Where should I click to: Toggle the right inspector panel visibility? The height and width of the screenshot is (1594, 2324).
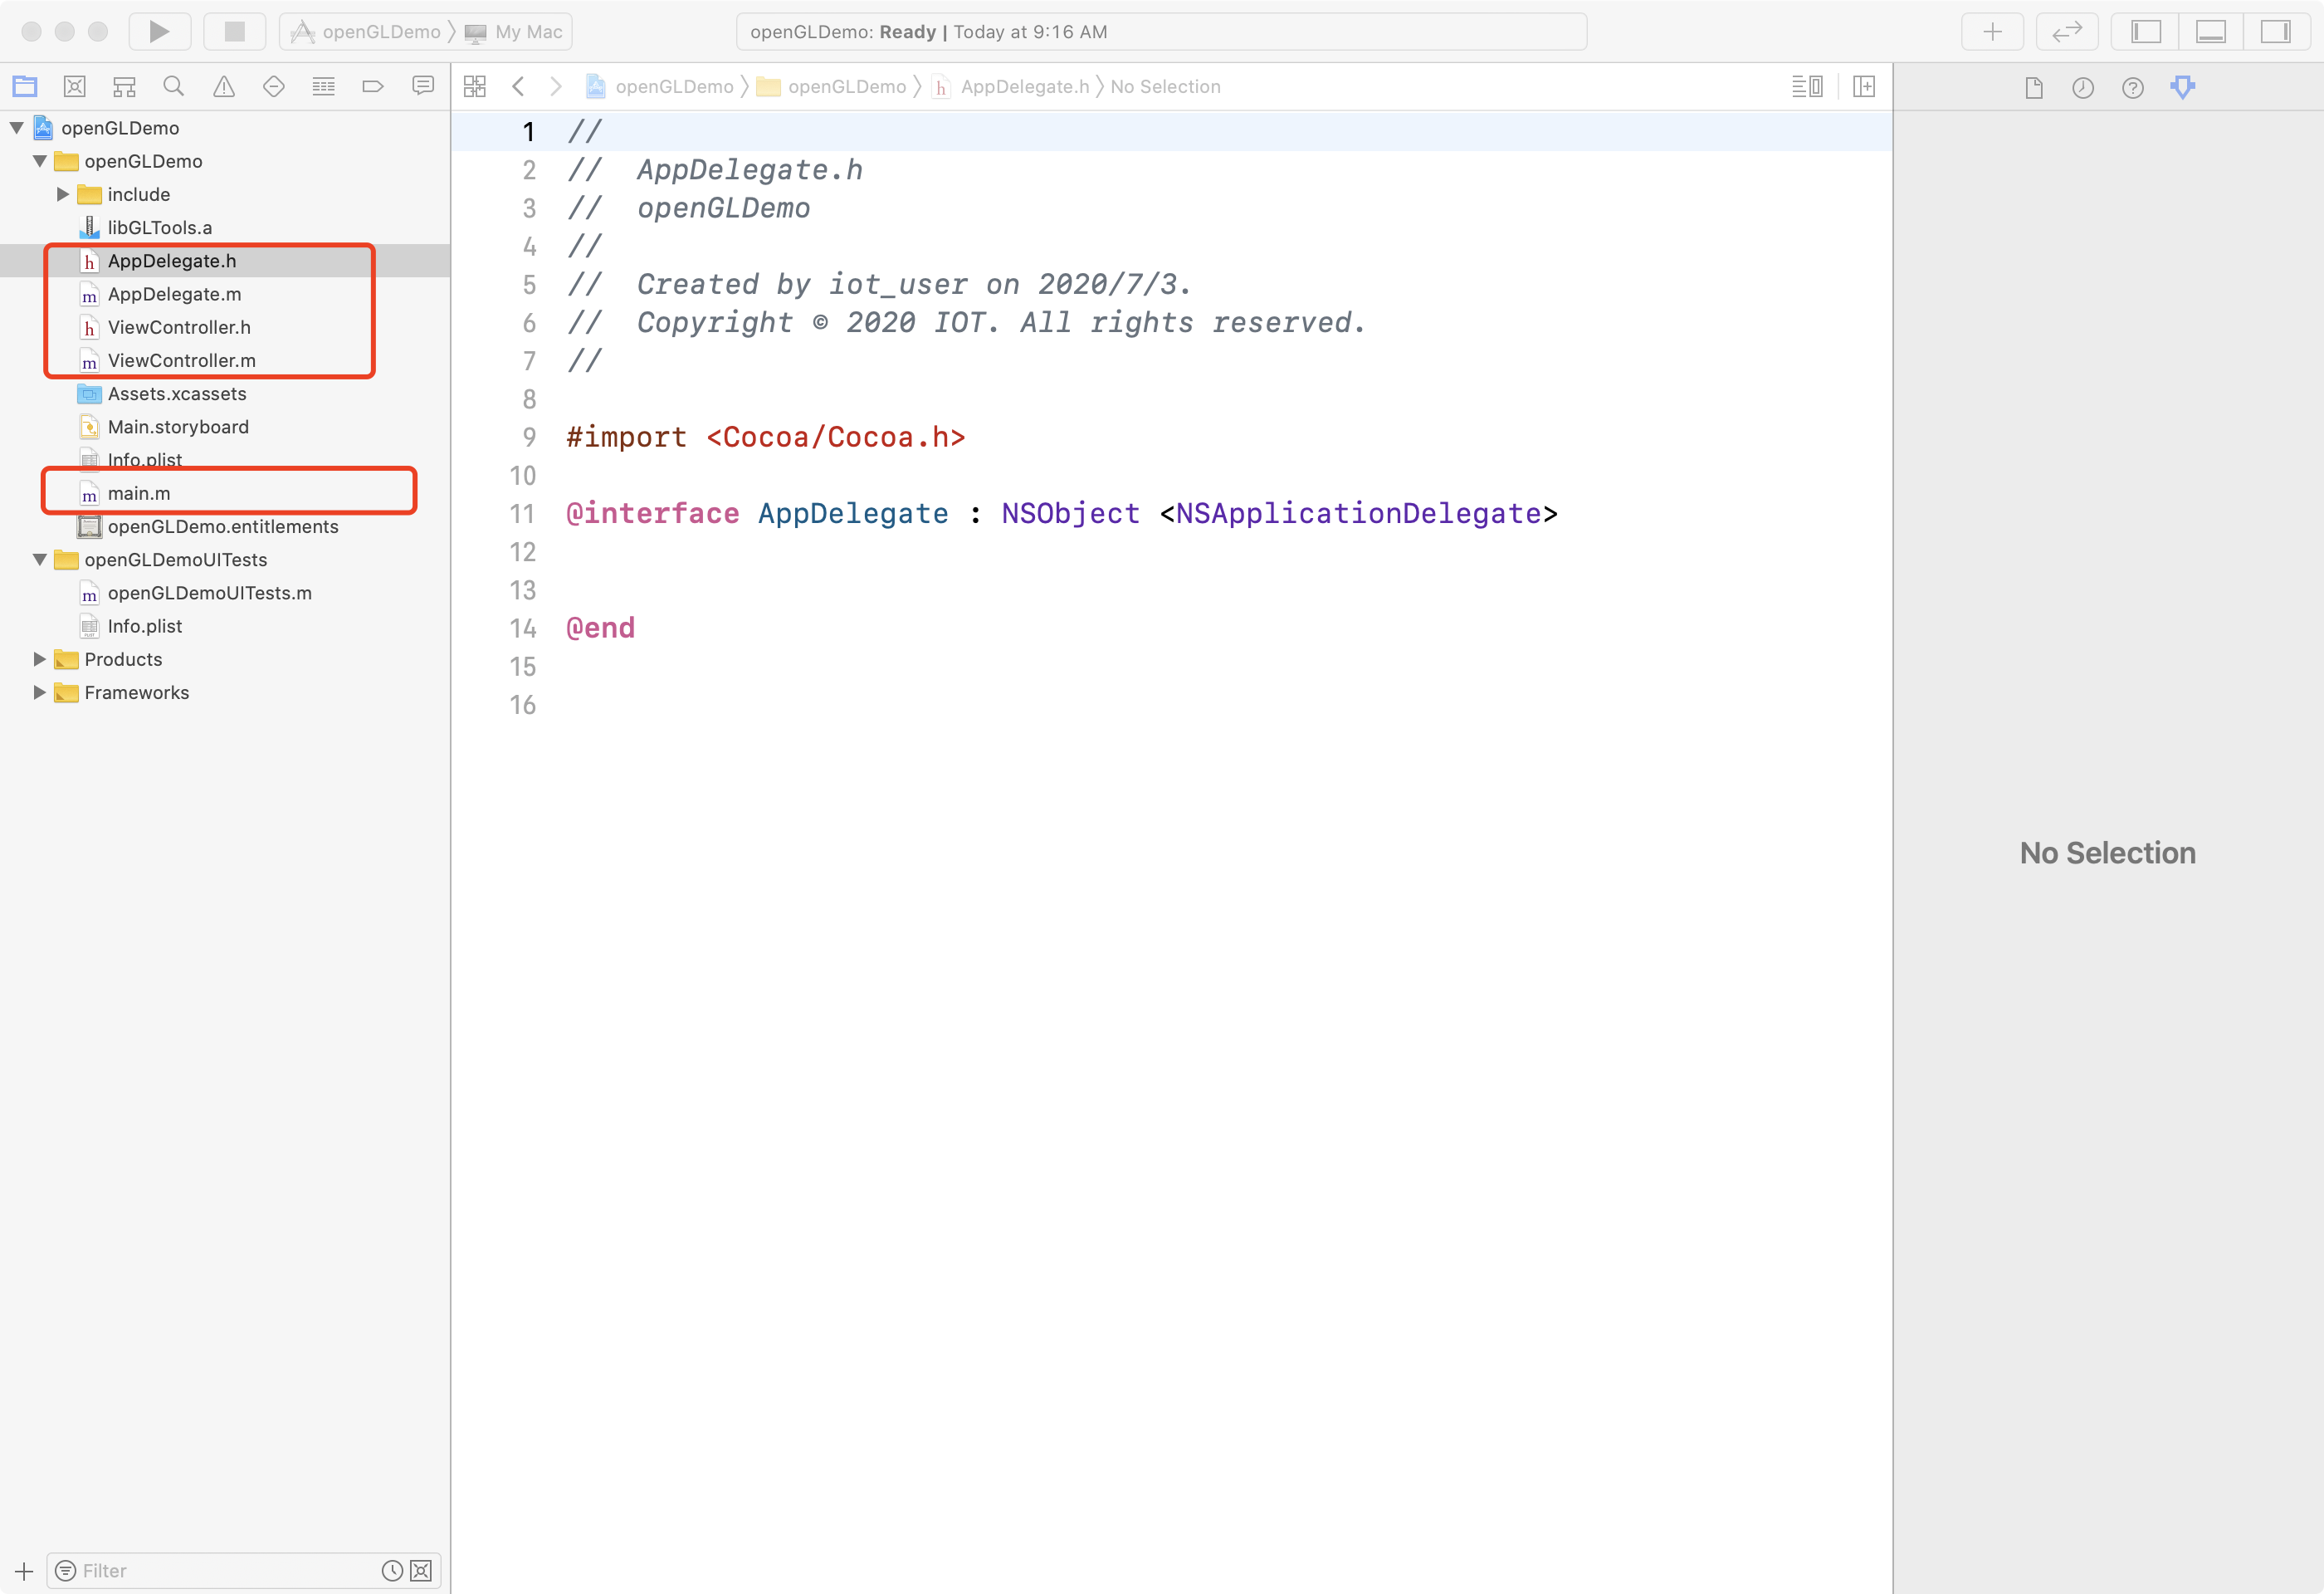(2275, 31)
